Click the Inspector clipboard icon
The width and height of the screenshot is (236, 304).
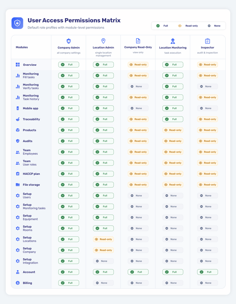point(207,41)
